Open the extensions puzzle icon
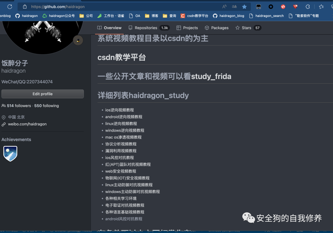333x233 pixels. pyautogui.click(x=308, y=7)
